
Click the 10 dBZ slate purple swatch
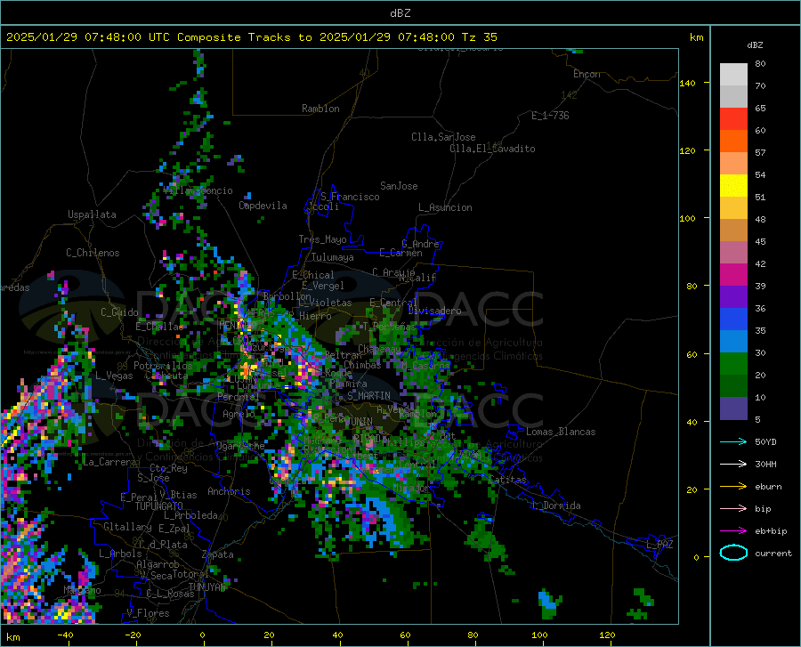tap(733, 408)
